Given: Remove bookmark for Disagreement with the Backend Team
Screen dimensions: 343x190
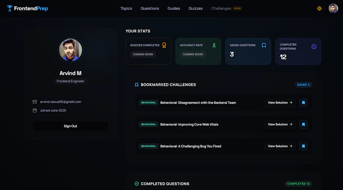Looking at the screenshot, I should (x=304, y=103).
